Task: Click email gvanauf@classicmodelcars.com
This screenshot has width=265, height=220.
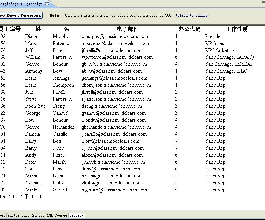Action: pyautogui.click(x=114, y=113)
